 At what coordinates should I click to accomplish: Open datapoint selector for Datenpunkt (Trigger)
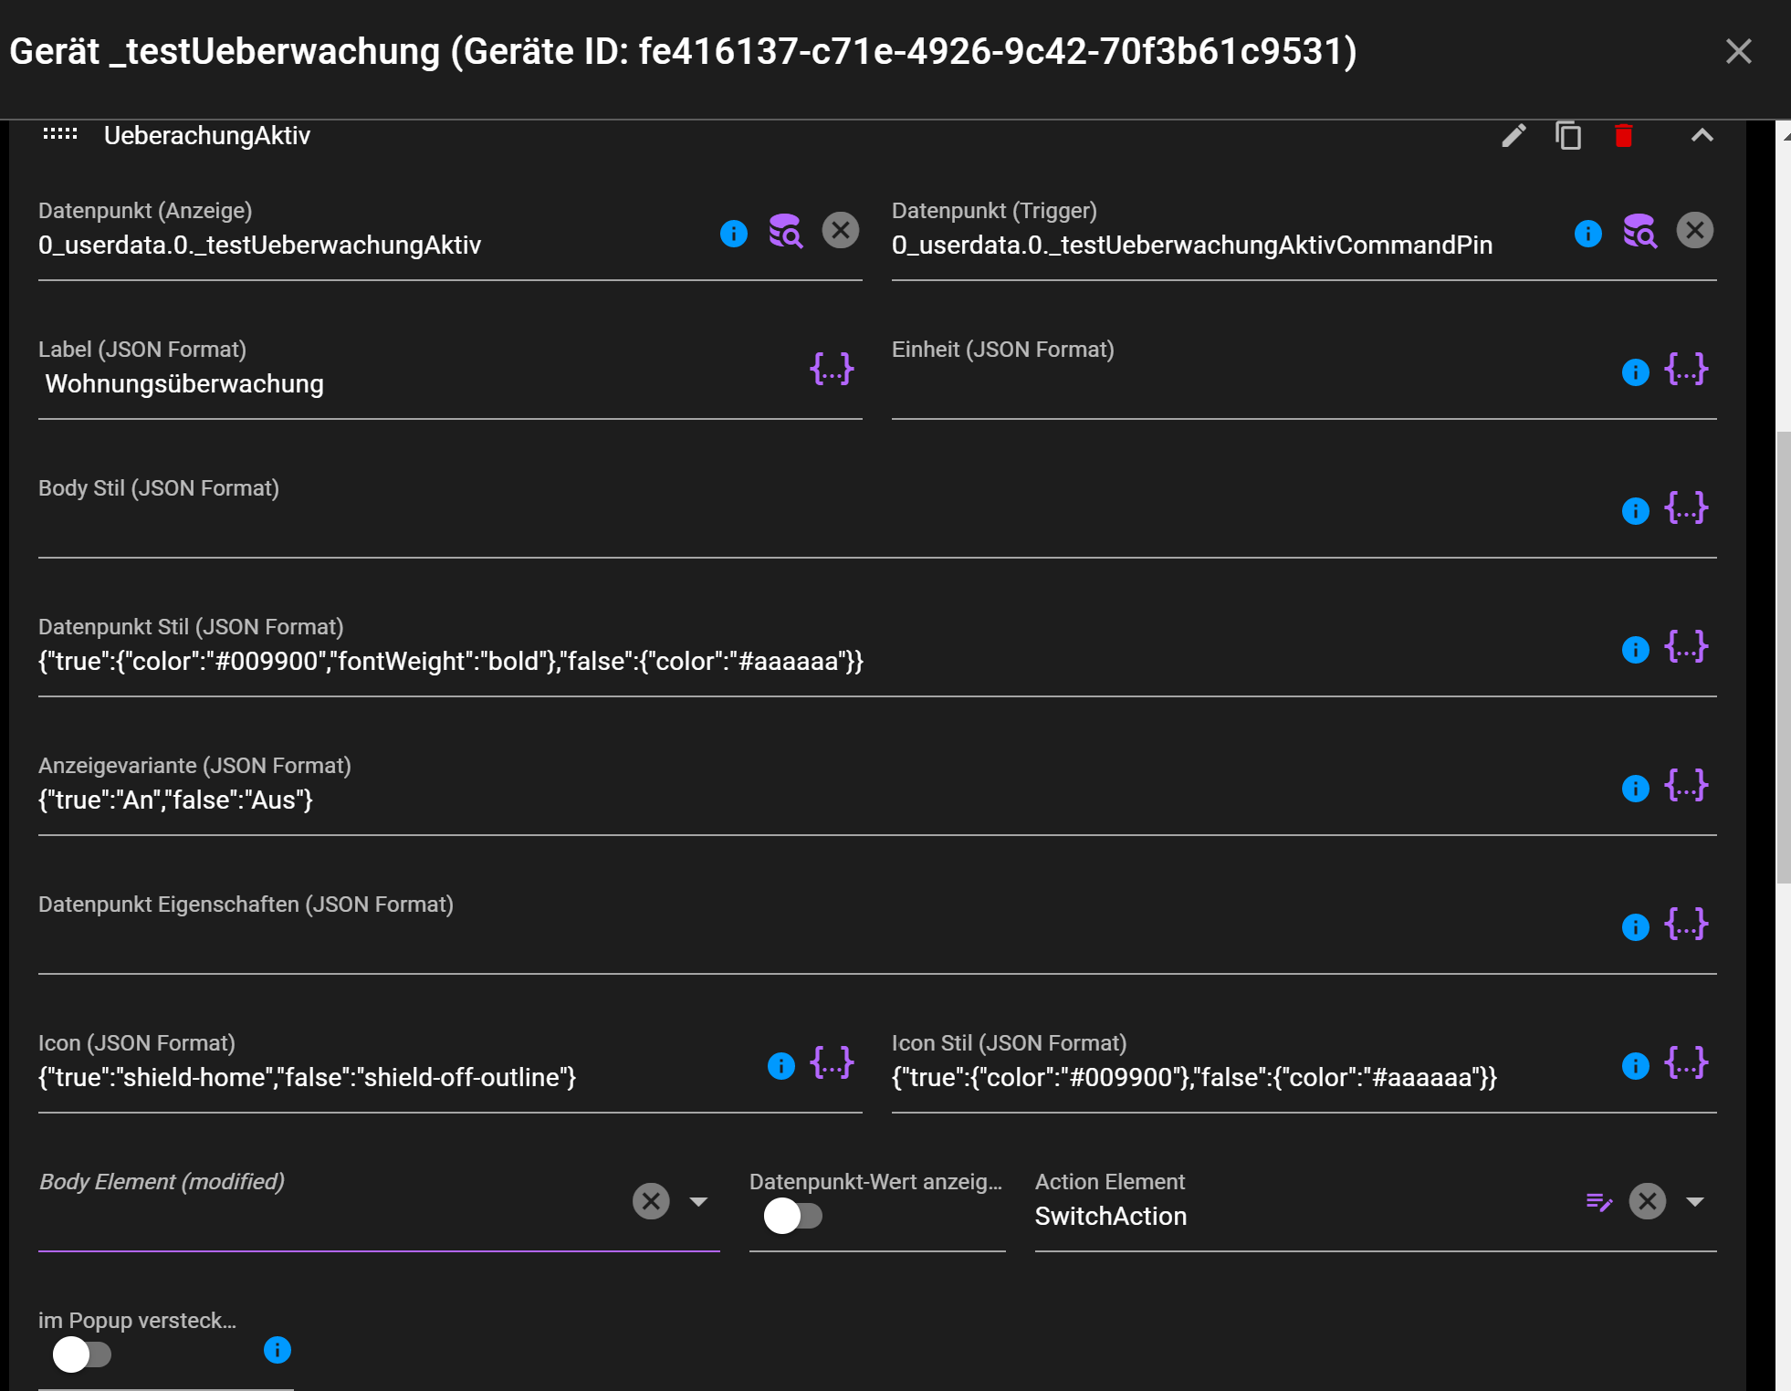(x=1640, y=232)
